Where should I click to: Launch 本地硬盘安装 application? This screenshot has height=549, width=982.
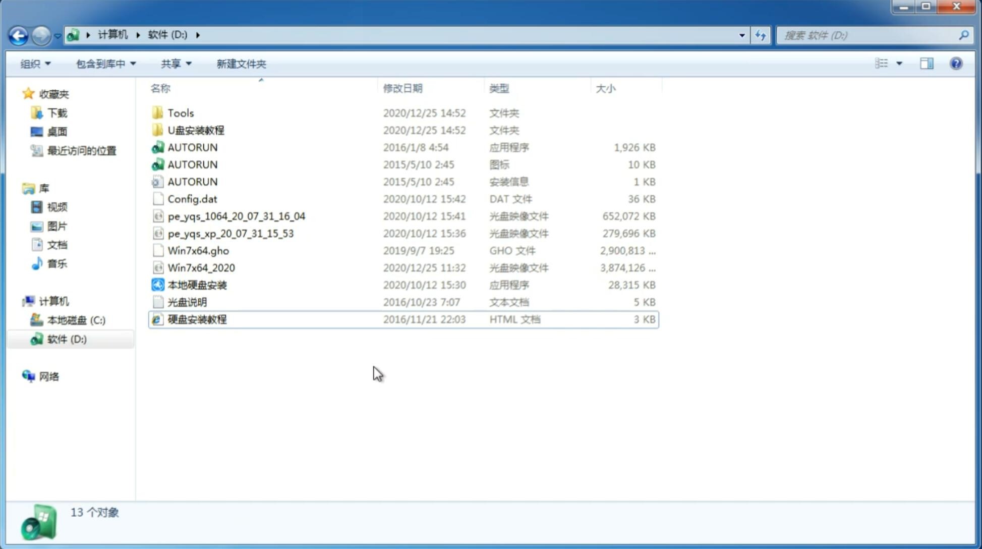pos(197,285)
